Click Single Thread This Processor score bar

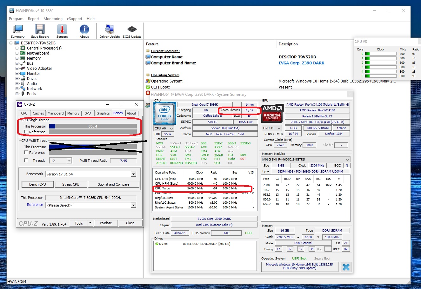tap(93, 126)
